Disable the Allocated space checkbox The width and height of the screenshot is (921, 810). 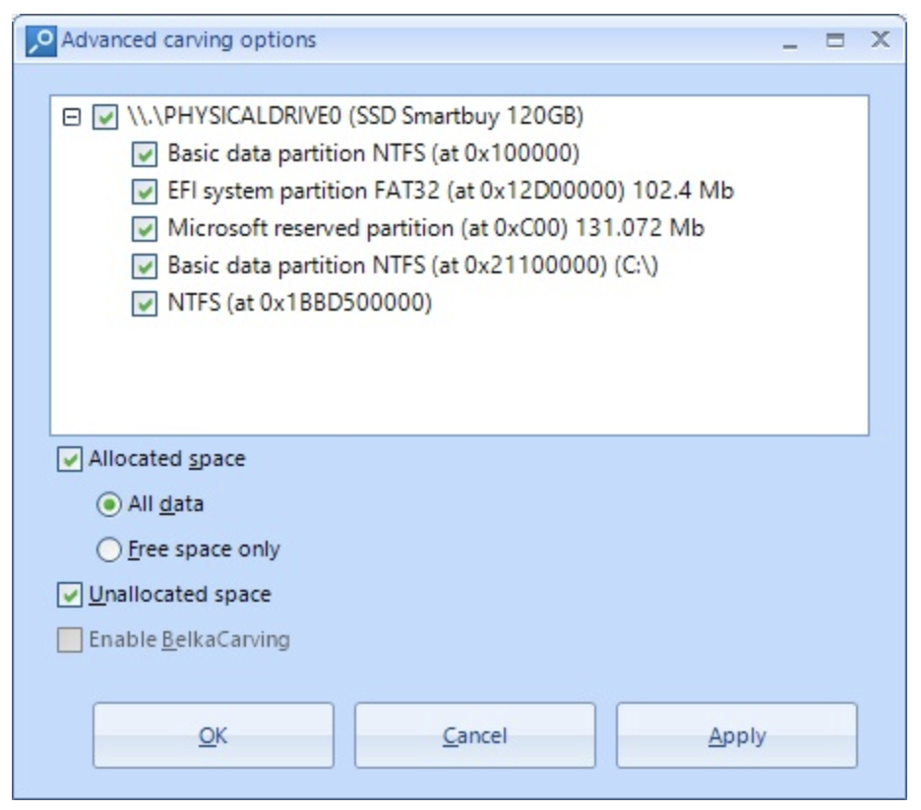(x=69, y=459)
